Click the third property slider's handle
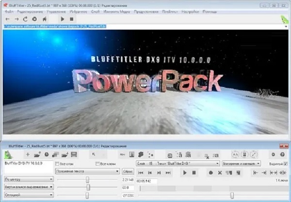Viewport: 291px width, 202px height. pos(87,195)
